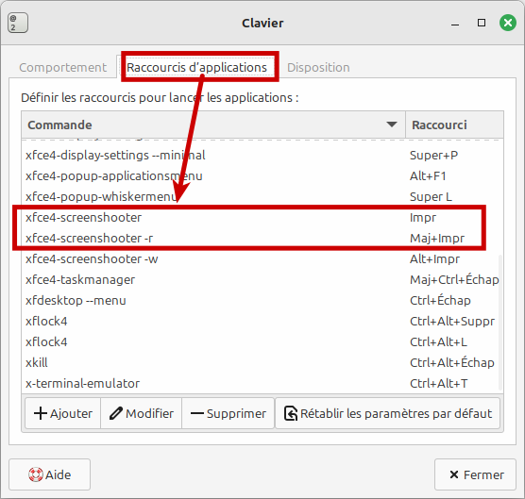Screen dimensions: 525x499
Task: Open Aide help button
Action: 49,474
